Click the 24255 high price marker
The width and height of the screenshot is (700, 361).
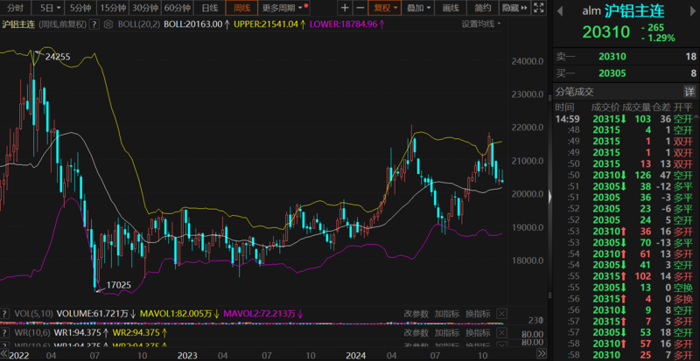point(57,56)
